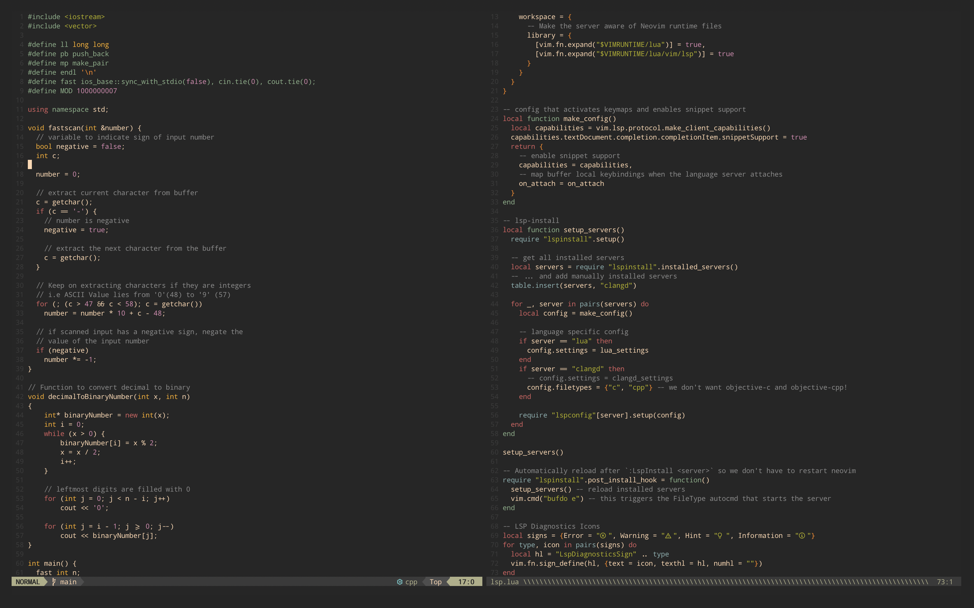Click the Error sign icon glyph on line 69
Viewport: 974px width, 608px height.
click(603, 536)
